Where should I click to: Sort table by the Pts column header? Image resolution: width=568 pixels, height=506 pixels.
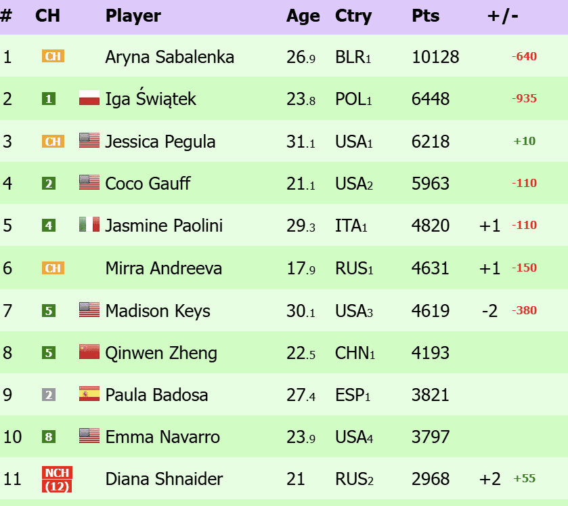tap(425, 16)
